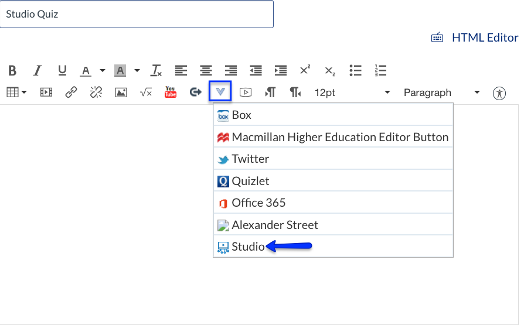Embed image icon
This screenshot has height=325, width=524.
click(x=121, y=93)
